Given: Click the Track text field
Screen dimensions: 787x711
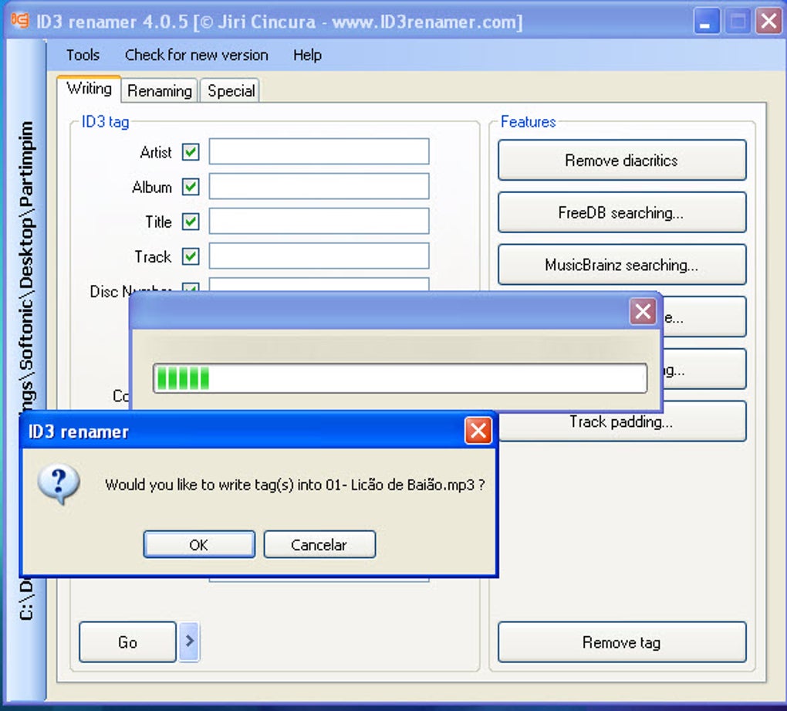Looking at the screenshot, I should [319, 256].
